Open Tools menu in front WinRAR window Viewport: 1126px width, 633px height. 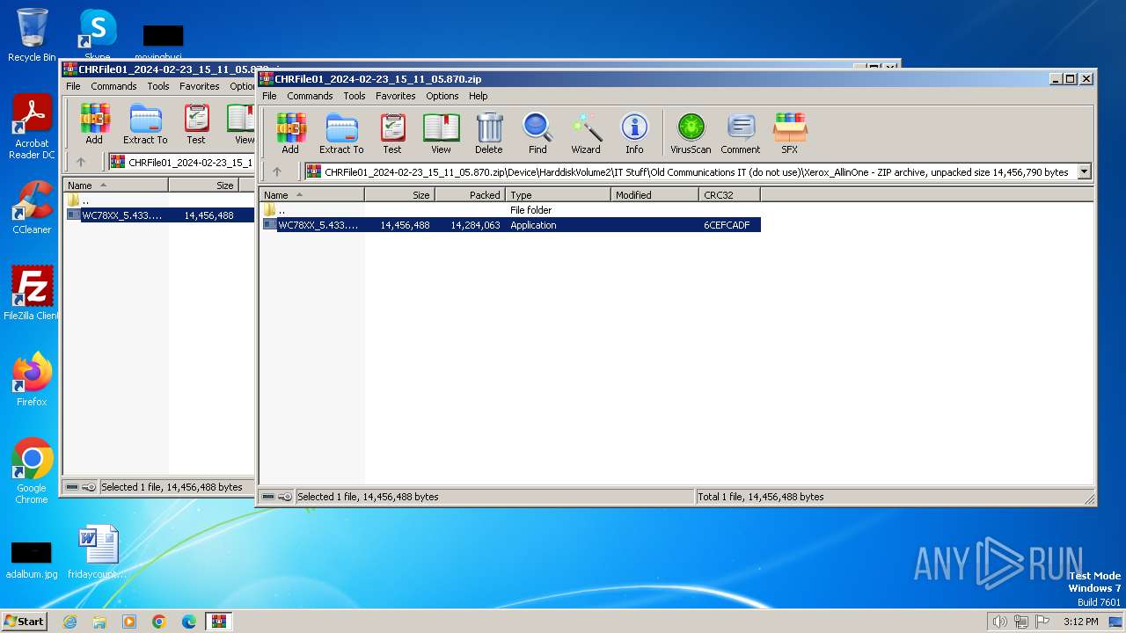point(355,96)
